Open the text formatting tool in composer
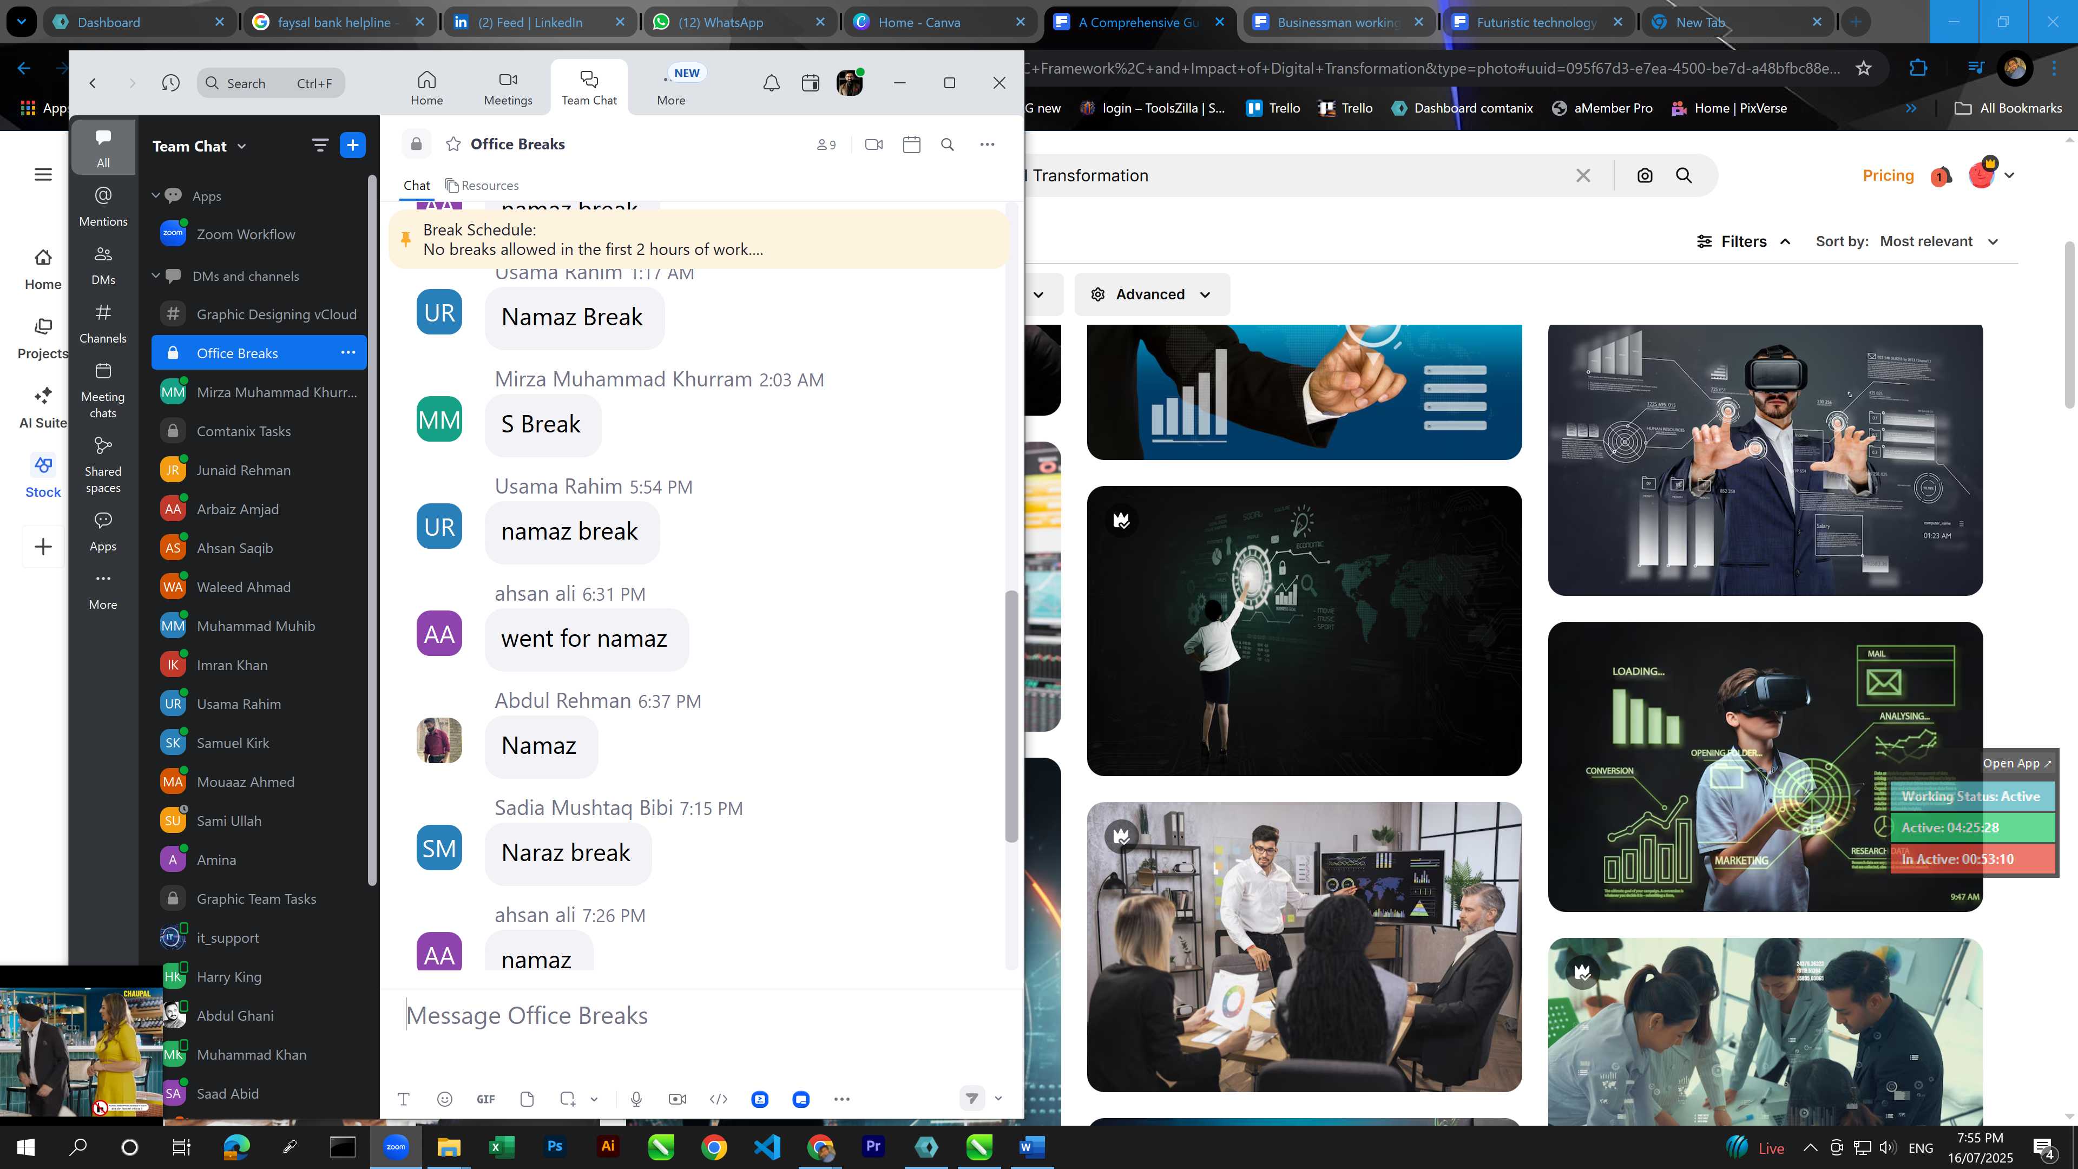2078x1169 pixels. [404, 1099]
